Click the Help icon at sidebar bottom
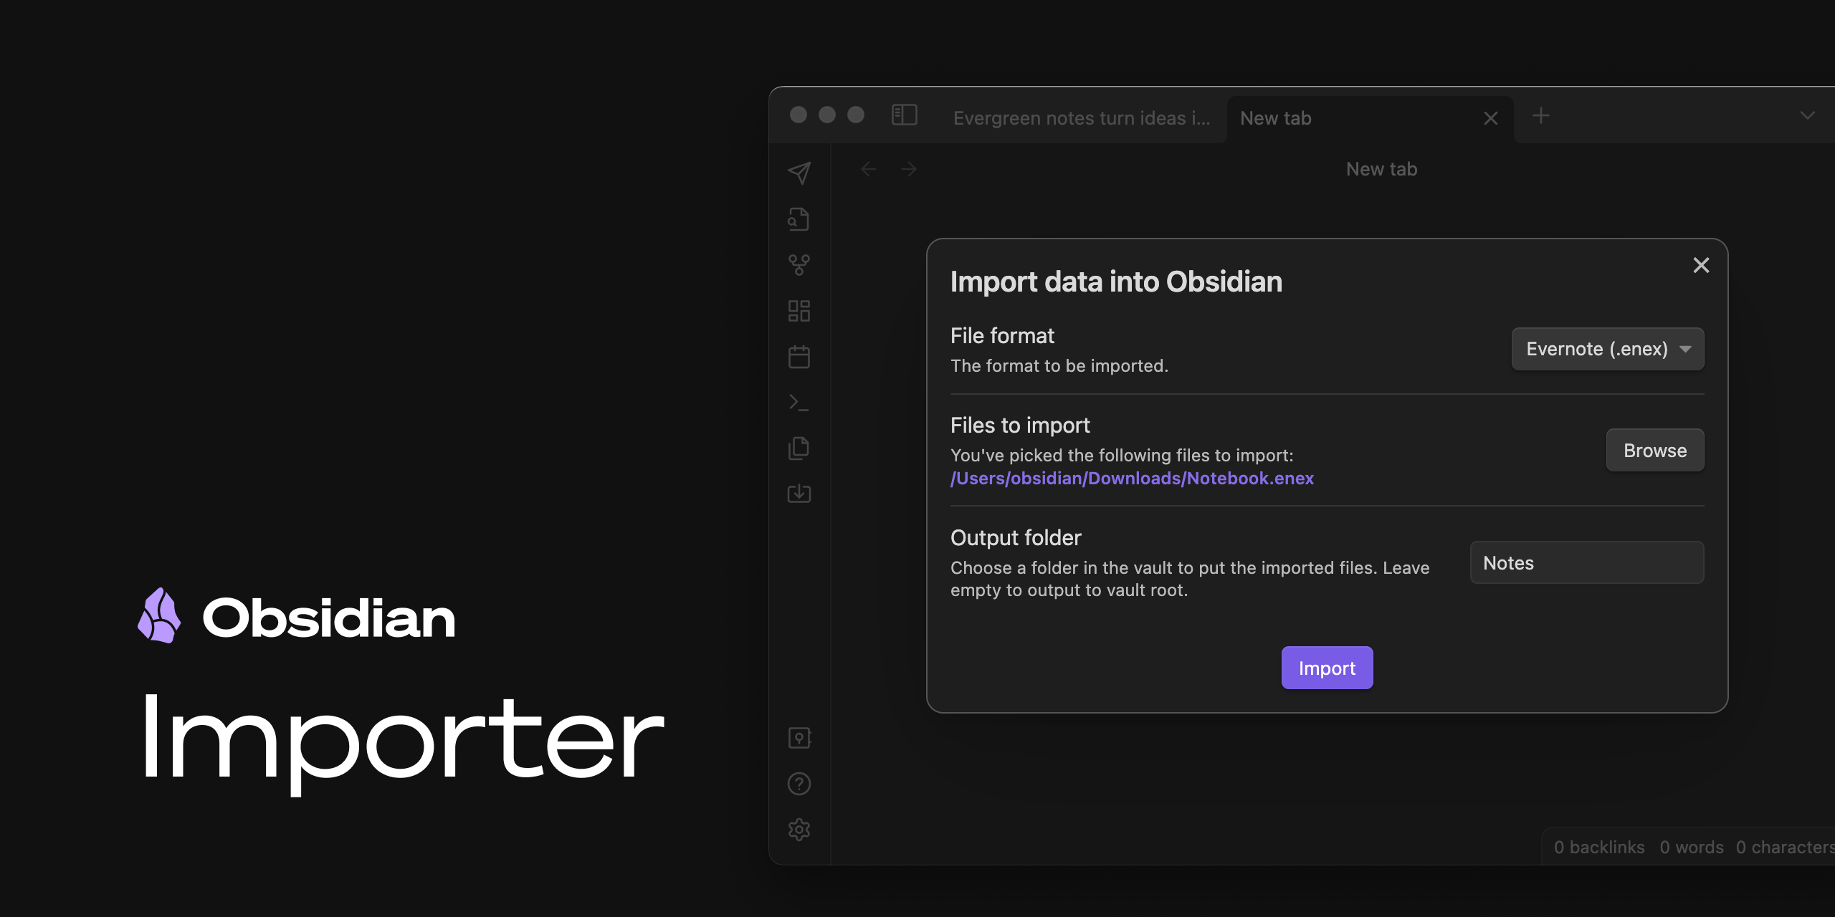 (x=799, y=782)
